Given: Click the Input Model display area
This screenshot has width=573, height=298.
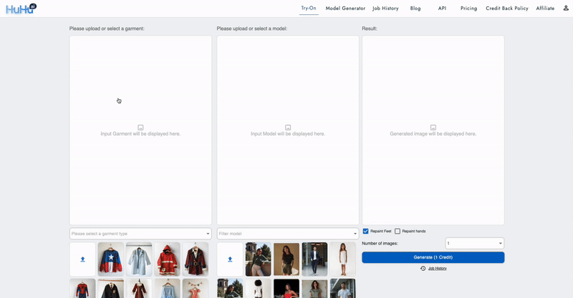Looking at the screenshot, I should pos(288,130).
